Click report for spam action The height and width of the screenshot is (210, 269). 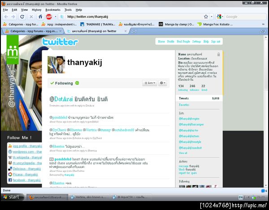coord(188,173)
